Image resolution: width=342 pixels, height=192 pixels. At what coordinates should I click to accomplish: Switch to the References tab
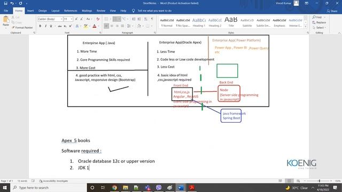click(x=71, y=11)
